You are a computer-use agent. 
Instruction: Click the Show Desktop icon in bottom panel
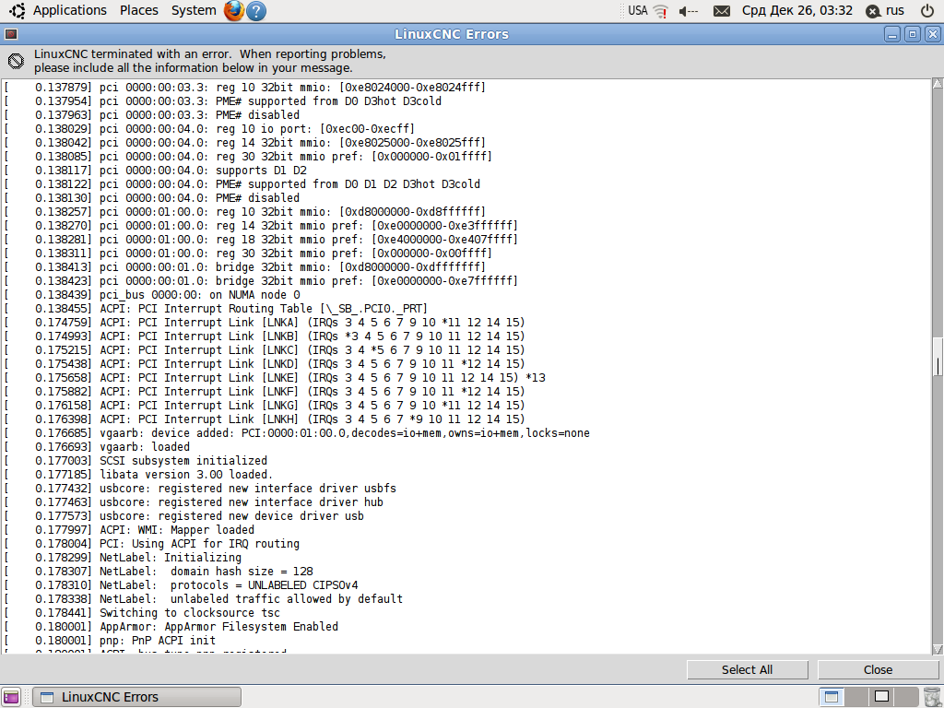coord(11,697)
